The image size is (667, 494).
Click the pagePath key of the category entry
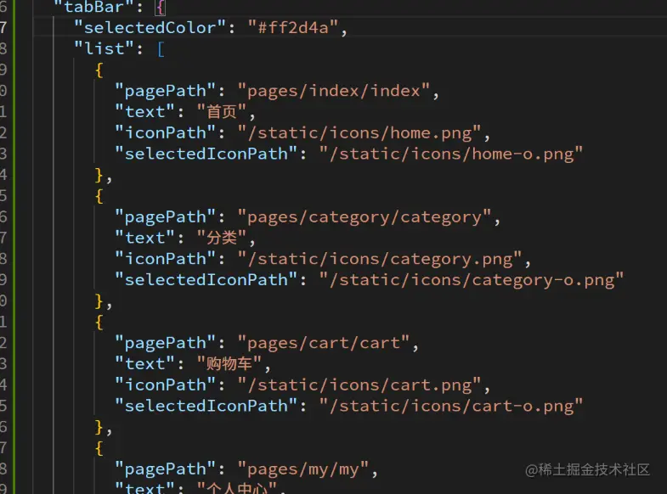click(166, 217)
